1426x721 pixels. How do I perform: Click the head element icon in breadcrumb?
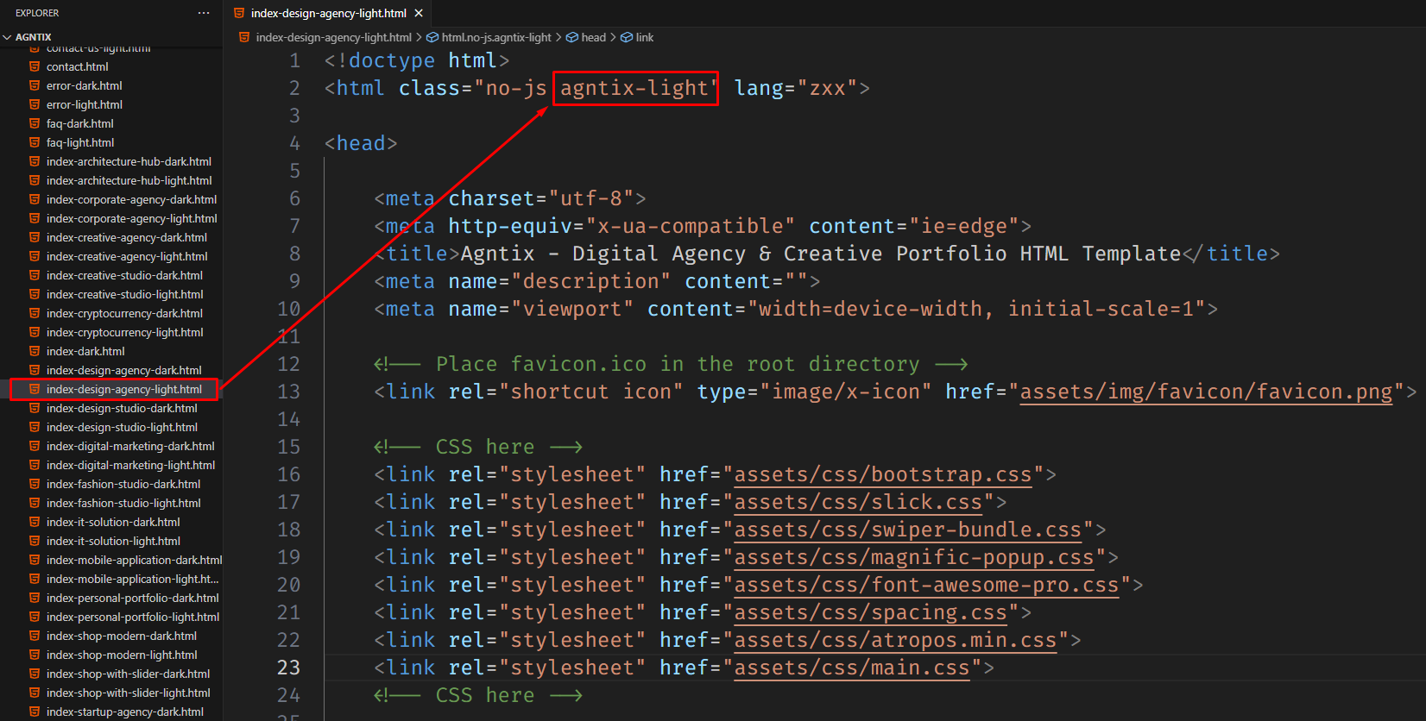click(x=571, y=37)
